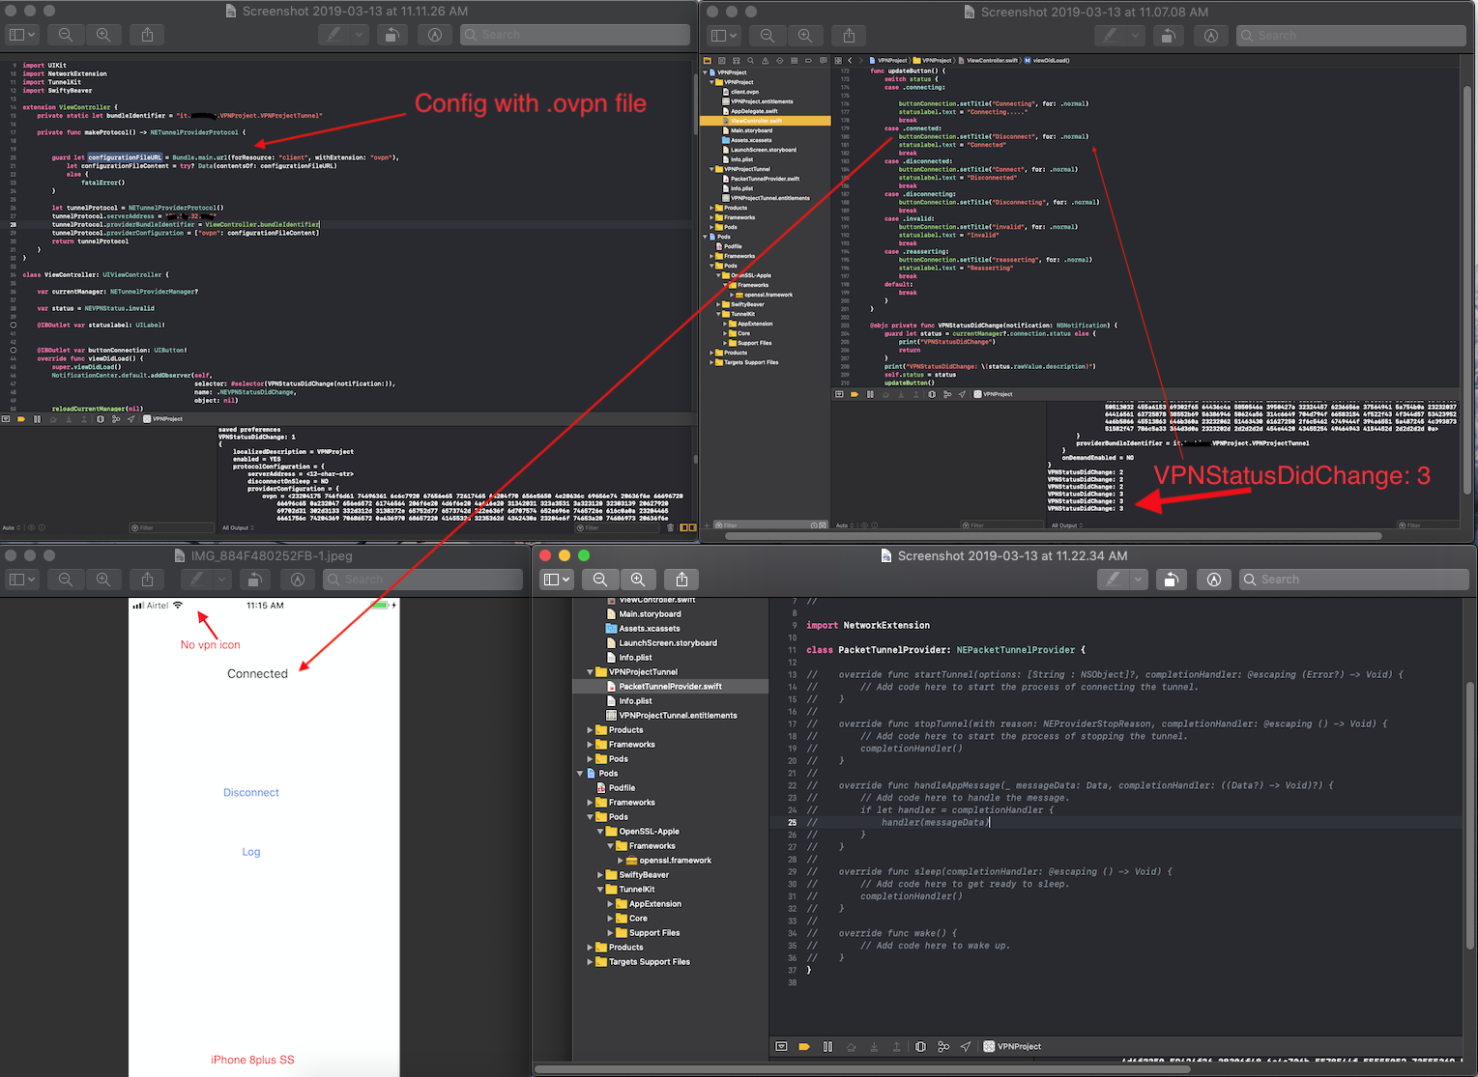Select PacketTunnelProvider.swift in the file tree
1478x1077 pixels.
[x=671, y=687]
